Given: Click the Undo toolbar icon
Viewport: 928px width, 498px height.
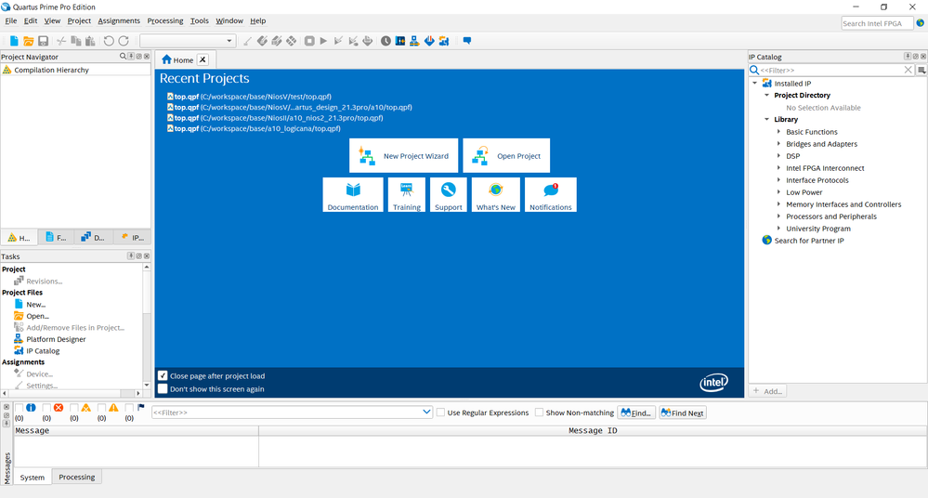Looking at the screenshot, I should point(109,41).
